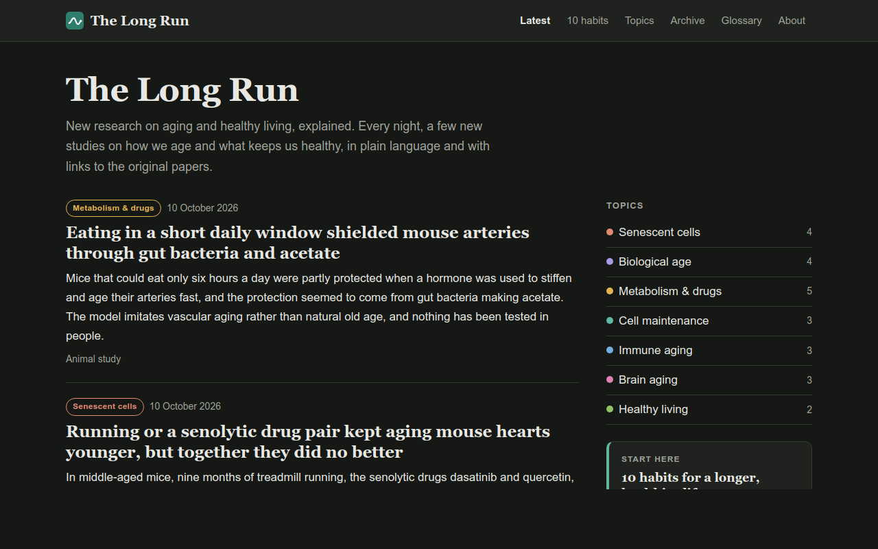The height and width of the screenshot is (549, 878).
Task: Click the blue dot beside Immune aging
Action: (610, 350)
